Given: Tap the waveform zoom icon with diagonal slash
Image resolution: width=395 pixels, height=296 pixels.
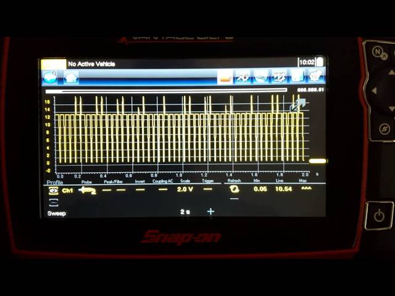Looking at the screenshot, I should pyautogui.click(x=279, y=76).
